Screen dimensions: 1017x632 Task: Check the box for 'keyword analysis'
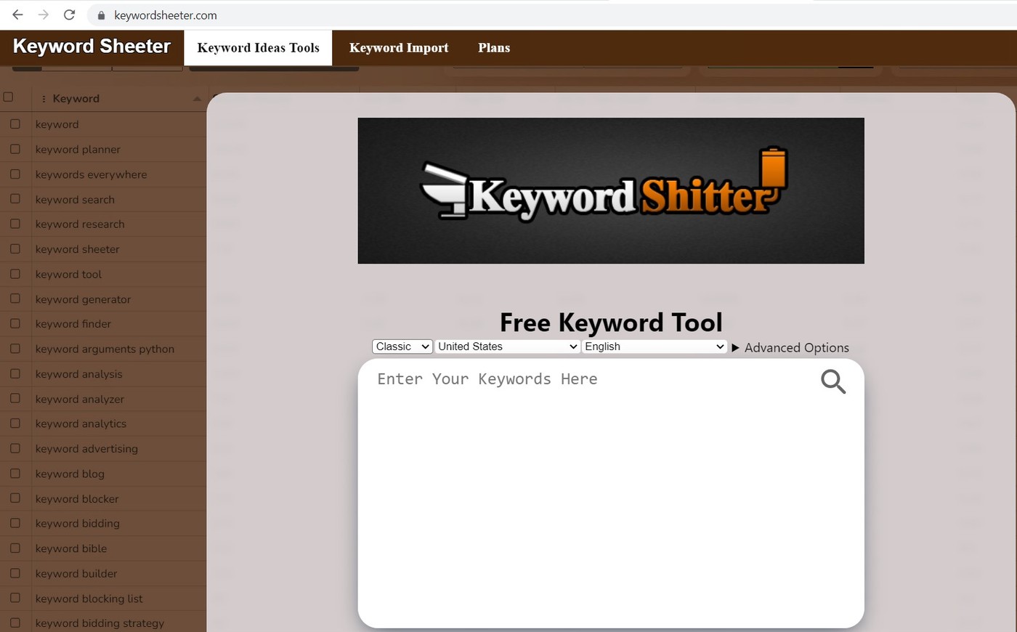click(x=15, y=373)
